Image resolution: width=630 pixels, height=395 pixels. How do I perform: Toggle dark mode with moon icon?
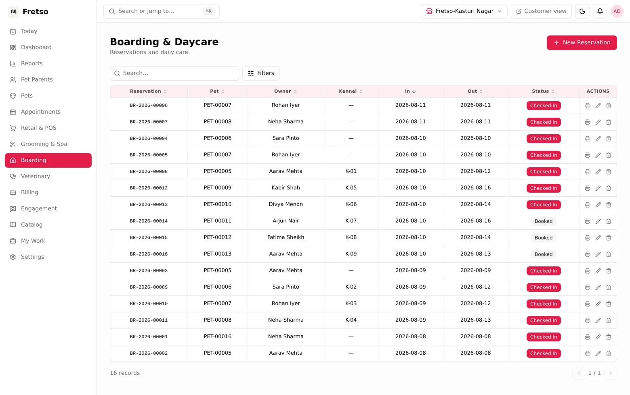[582, 11]
